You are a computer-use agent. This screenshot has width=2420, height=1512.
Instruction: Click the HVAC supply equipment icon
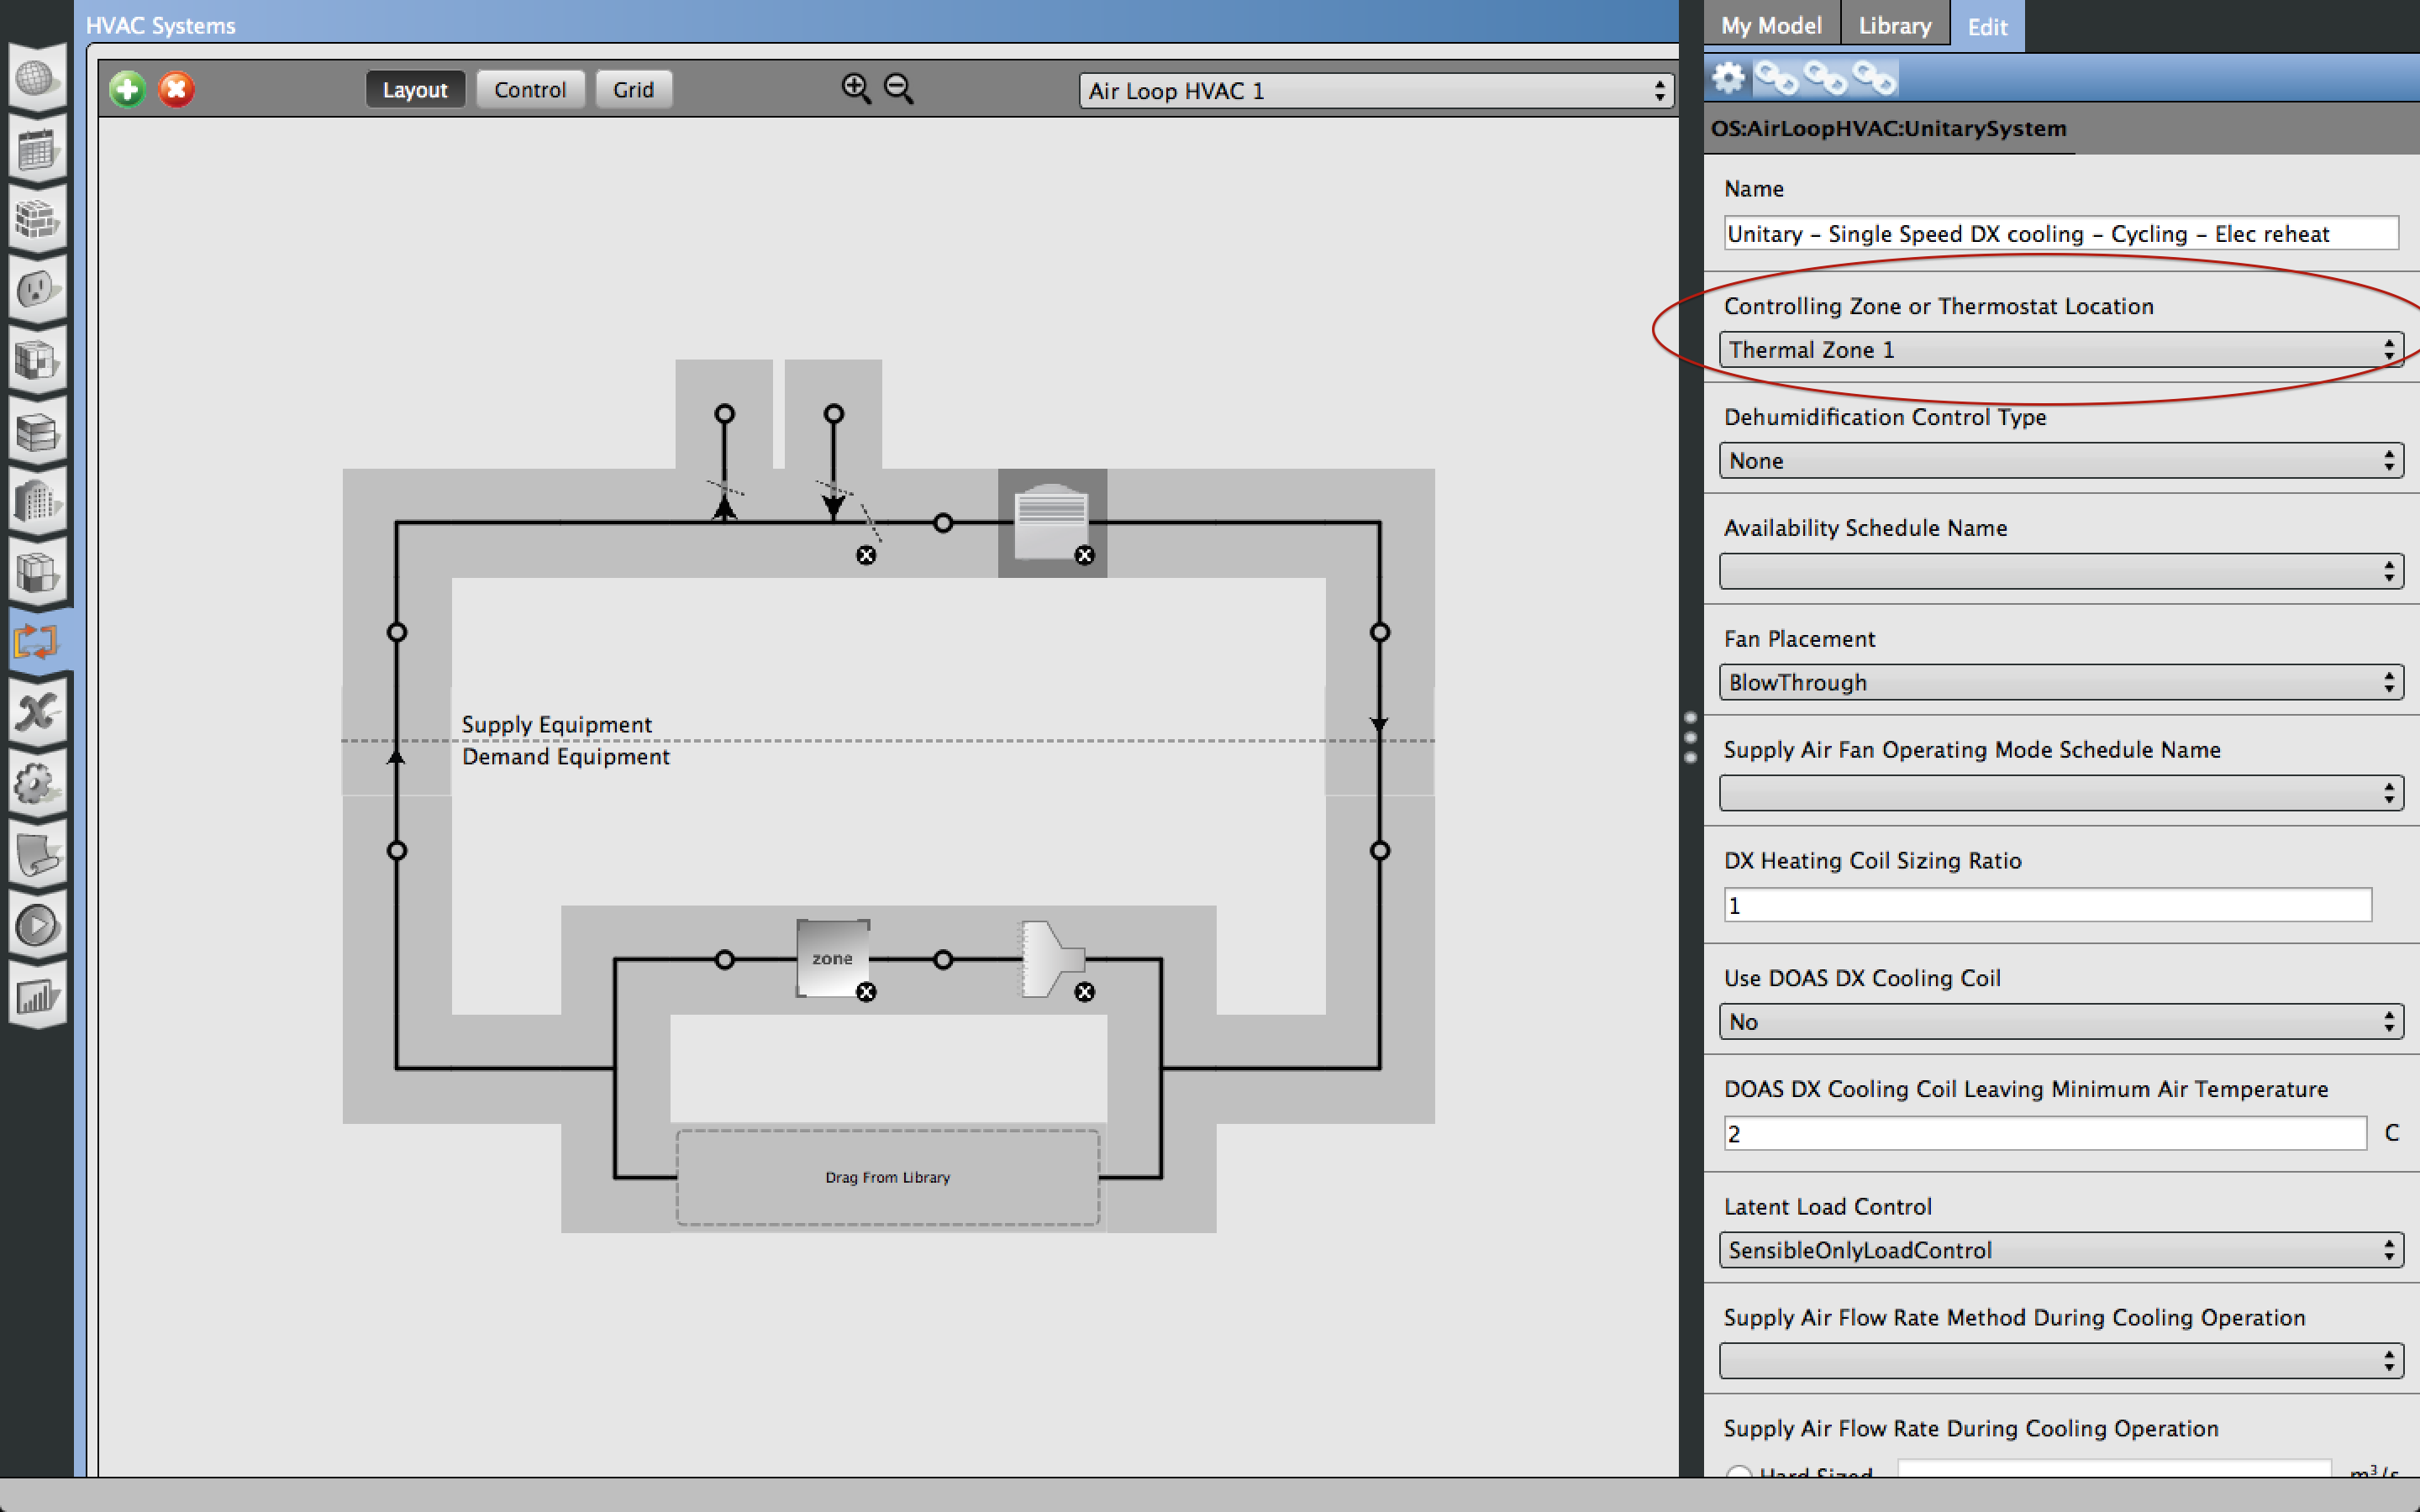[1045, 516]
